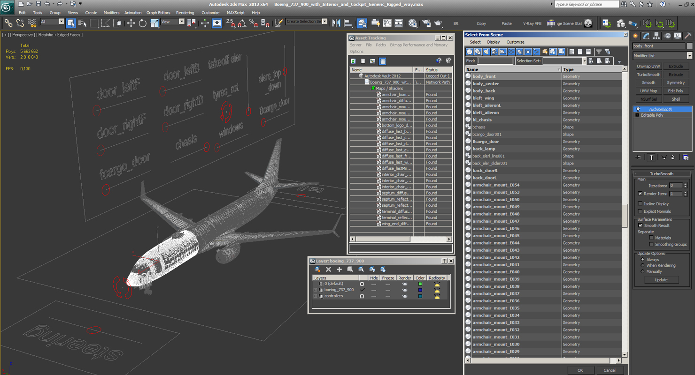Choose the Select and Rotate tool
This screenshot has width=695, height=375.
click(x=143, y=23)
